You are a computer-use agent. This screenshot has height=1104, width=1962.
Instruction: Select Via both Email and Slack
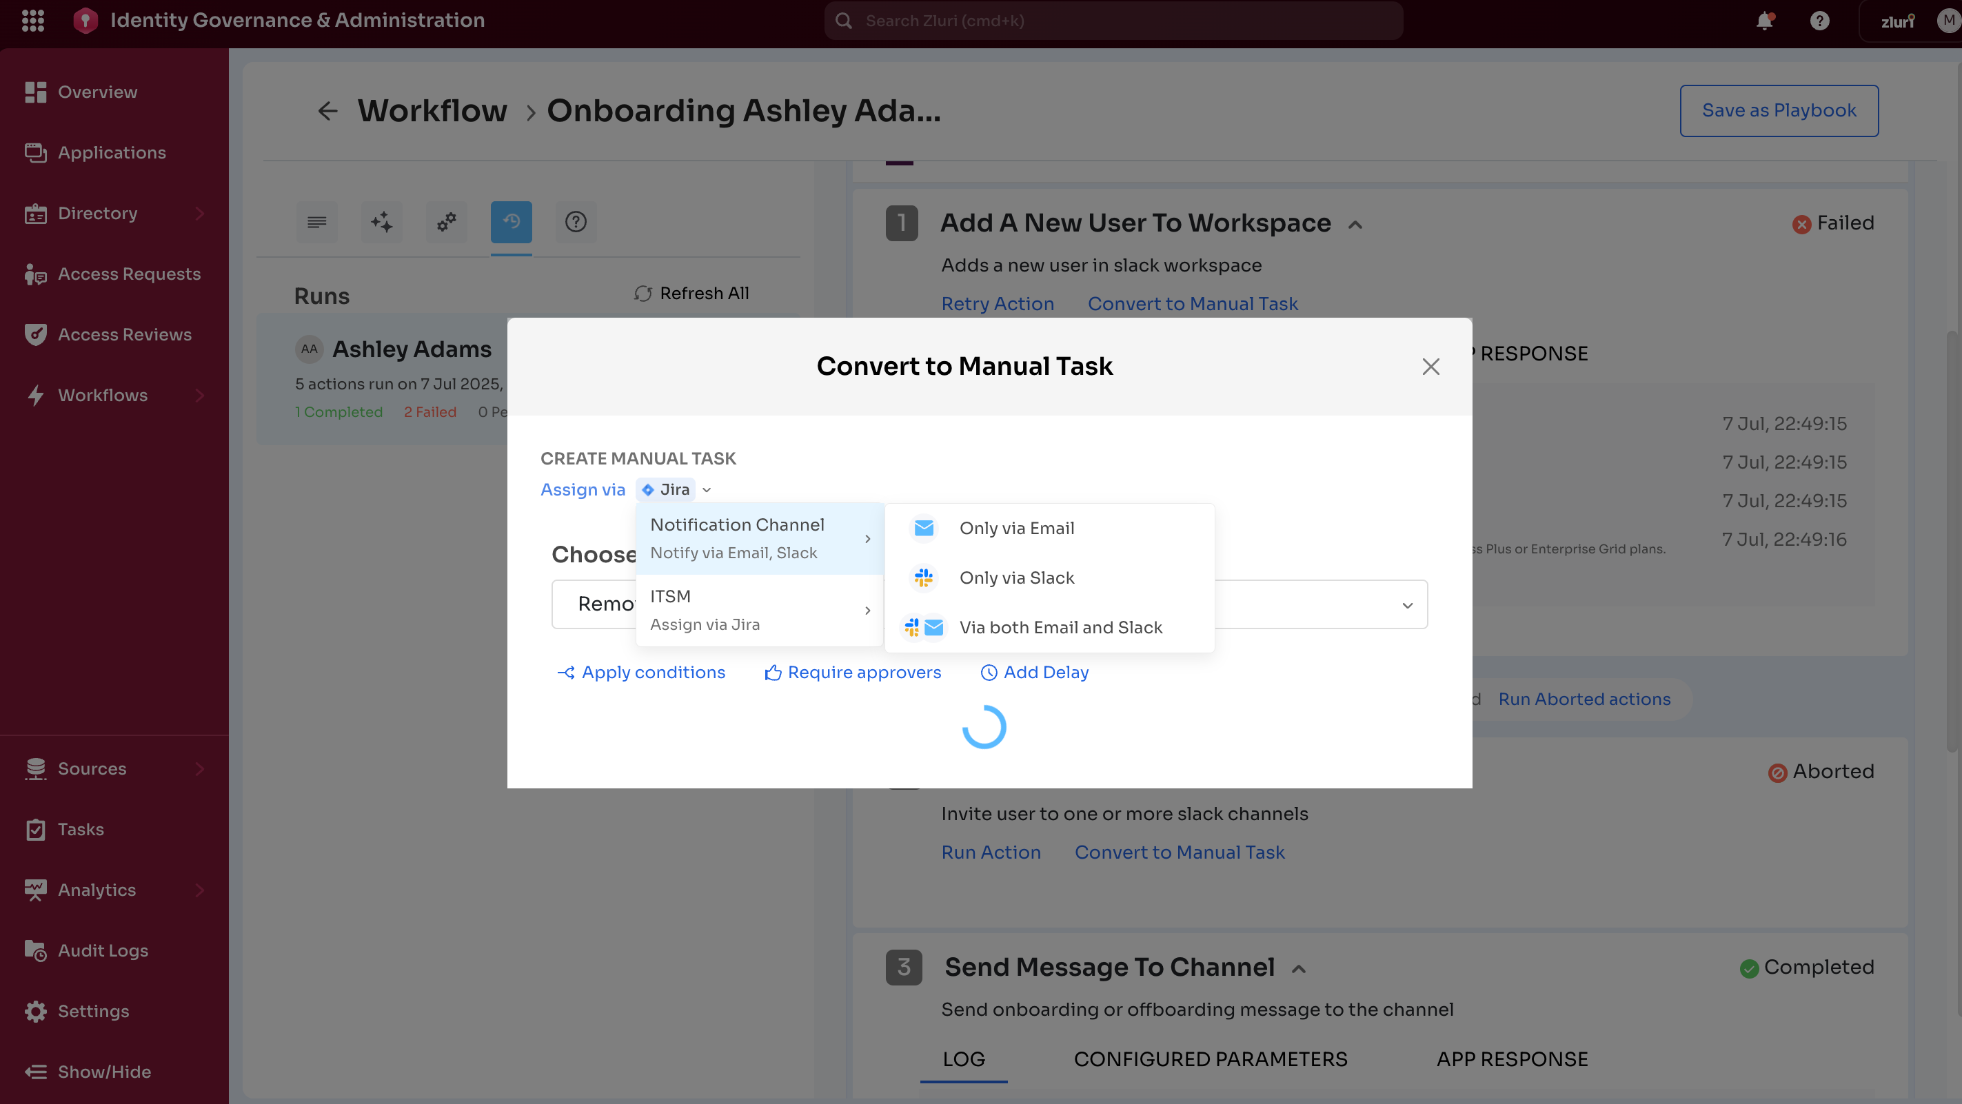pos(1060,627)
